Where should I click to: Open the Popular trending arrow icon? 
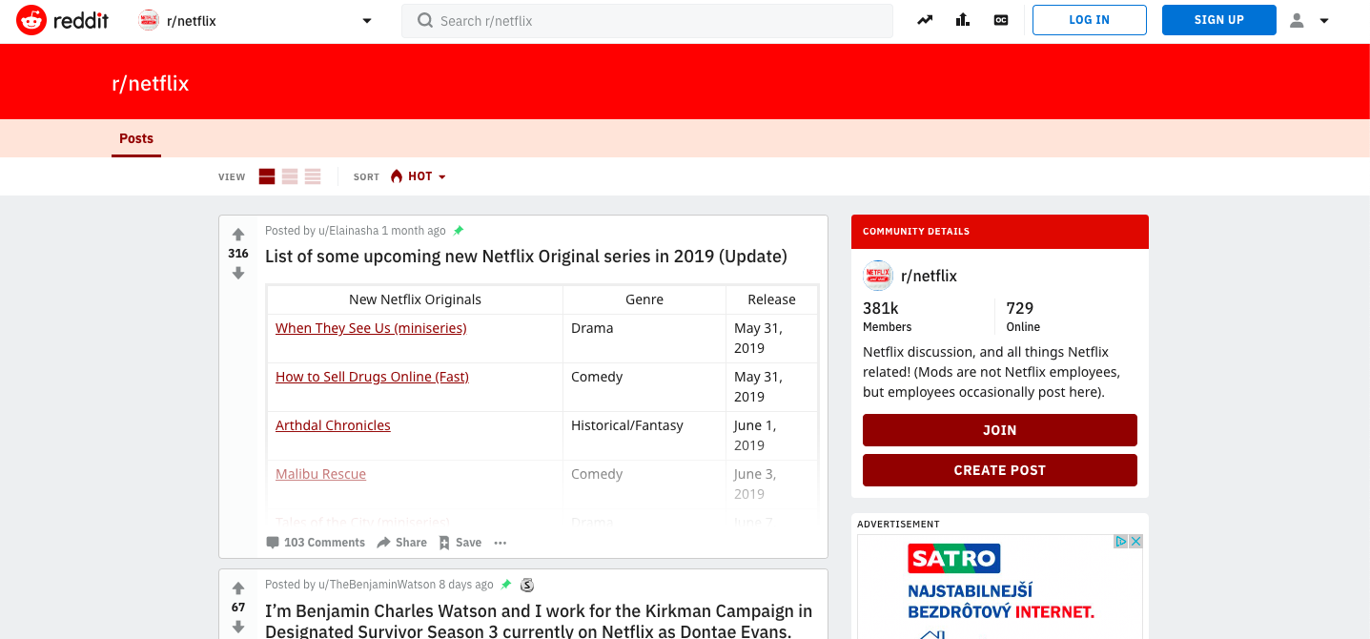tap(925, 20)
